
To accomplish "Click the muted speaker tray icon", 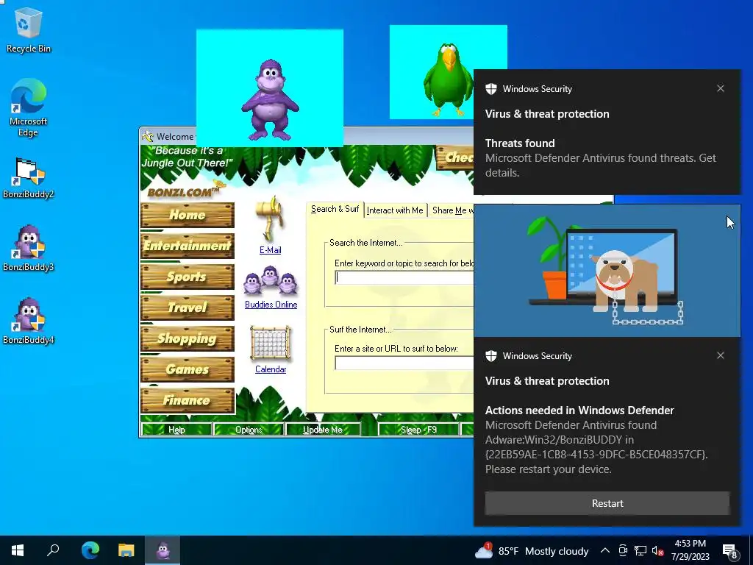I will (x=657, y=550).
